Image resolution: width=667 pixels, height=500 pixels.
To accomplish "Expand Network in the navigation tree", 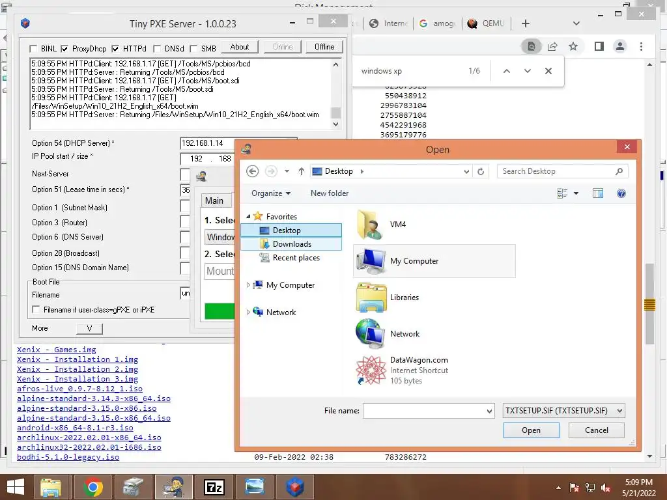I will pyautogui.click(x=248, y=312).
